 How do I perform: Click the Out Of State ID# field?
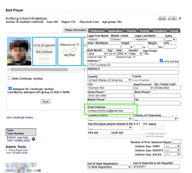pos(156,167)
